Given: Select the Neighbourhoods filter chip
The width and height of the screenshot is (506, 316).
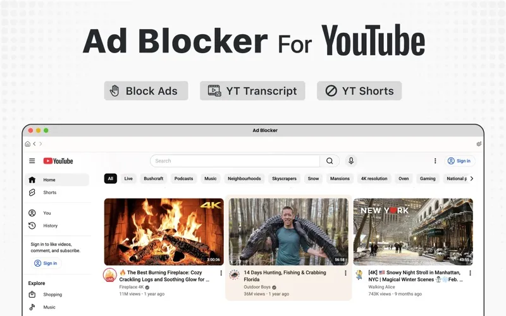Looking at the screenshot, I should [x=244, y=179].
